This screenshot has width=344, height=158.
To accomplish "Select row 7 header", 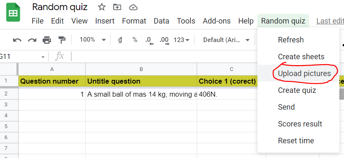I will coord(9,149).
